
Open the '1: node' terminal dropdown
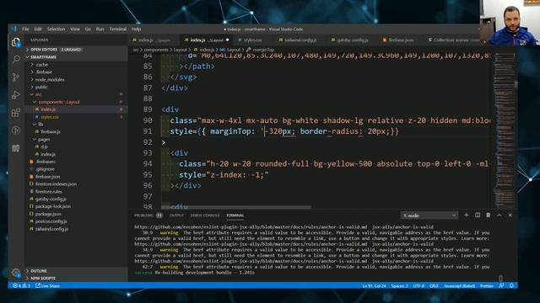click(429, 215)
